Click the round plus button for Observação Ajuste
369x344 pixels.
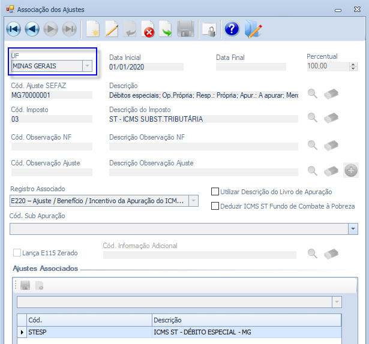[351, 170]
